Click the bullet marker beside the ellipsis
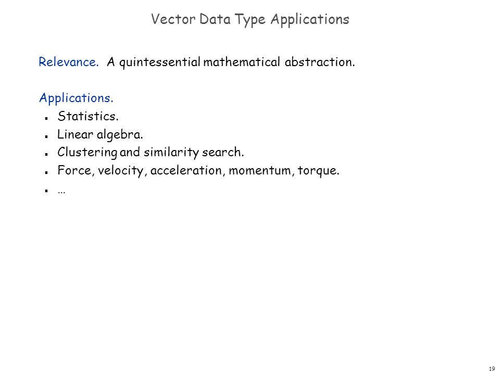The height and width of the screenshot is (375, 500). 46,191
